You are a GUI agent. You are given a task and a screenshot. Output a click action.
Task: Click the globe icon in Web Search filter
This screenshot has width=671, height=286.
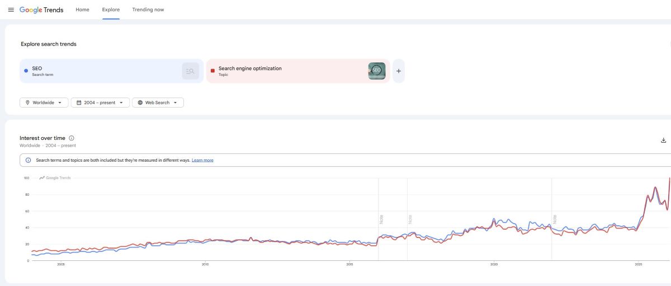[140, 103]
